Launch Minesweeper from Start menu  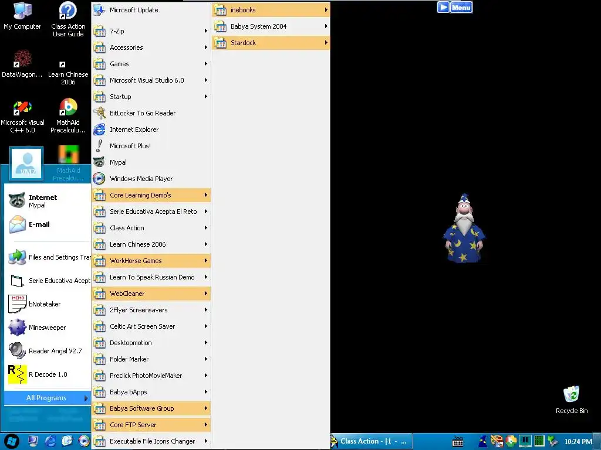coord(48,328)
